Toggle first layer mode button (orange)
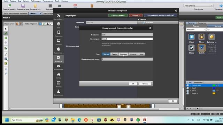 (x=17, y=24)
